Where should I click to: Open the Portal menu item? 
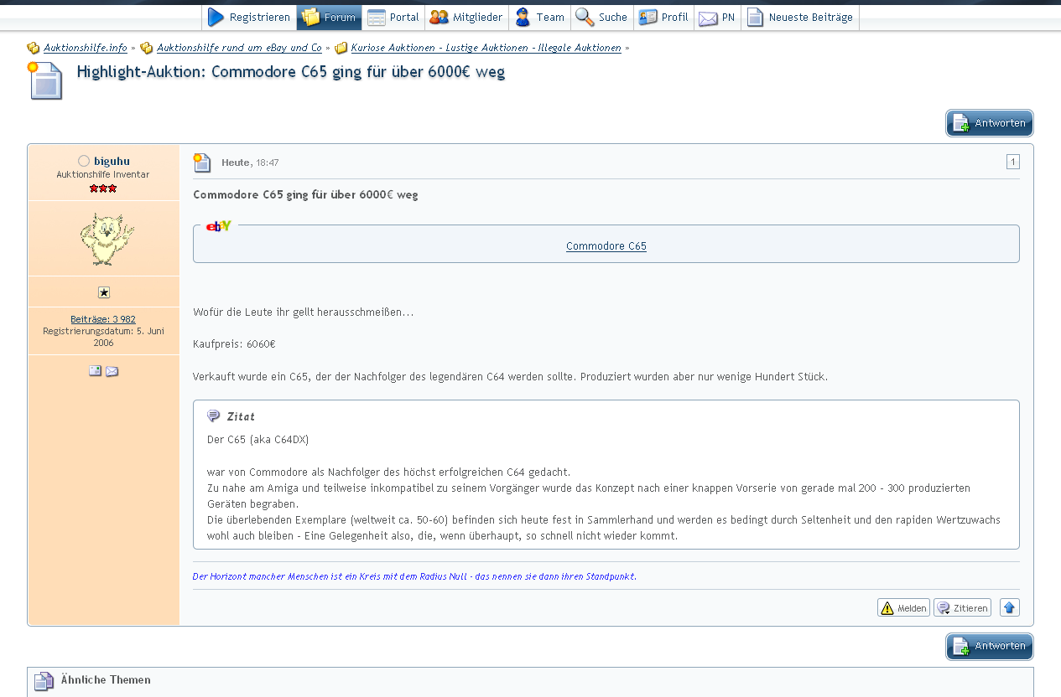tap(393, 18)
